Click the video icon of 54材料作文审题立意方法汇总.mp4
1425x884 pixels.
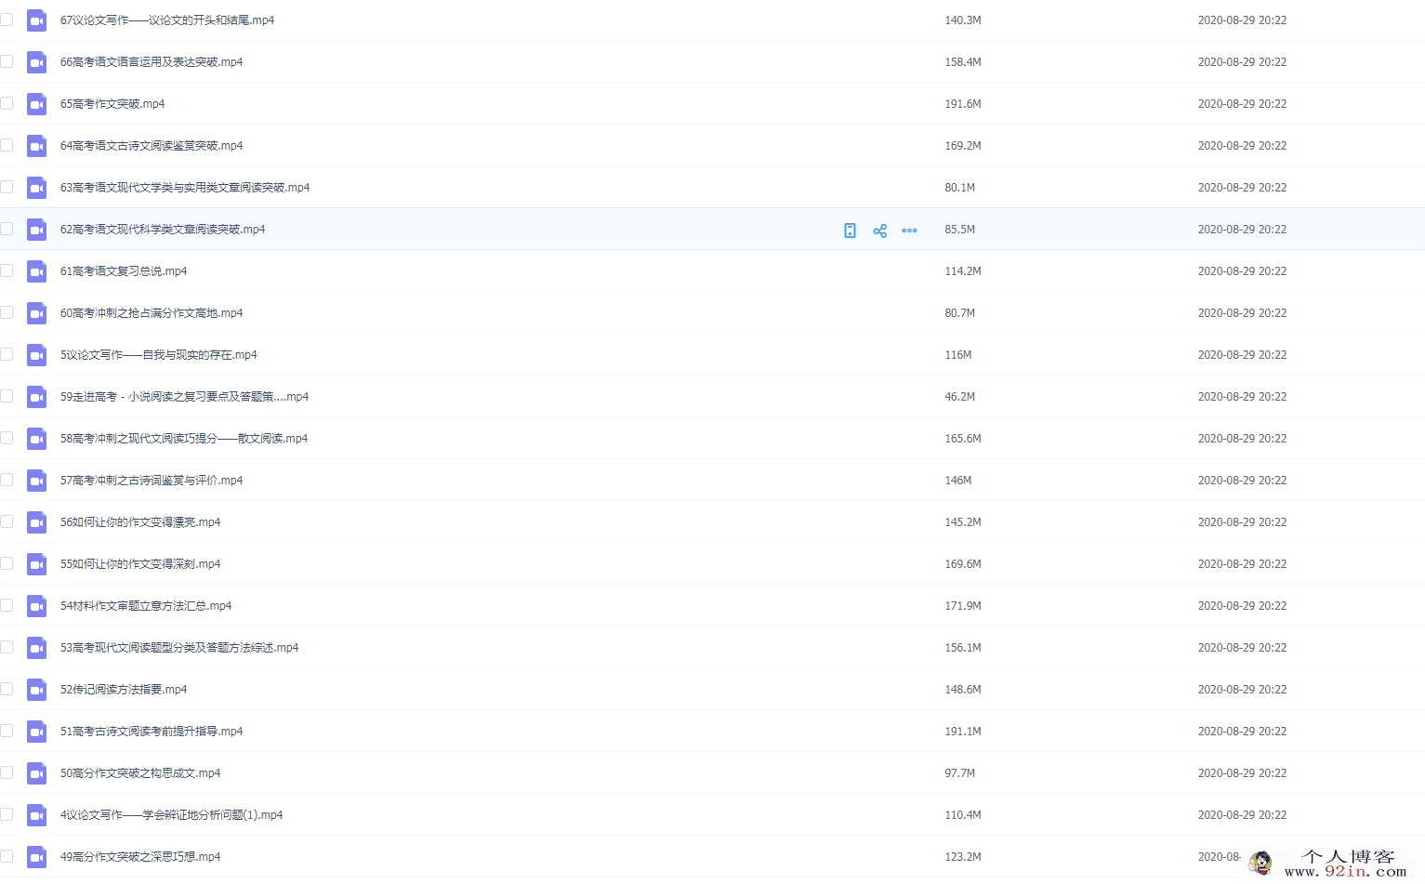pyautogui.click(x=36, y=606)
